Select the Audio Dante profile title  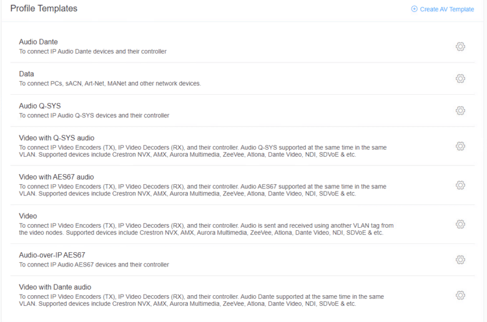point(38,42)
